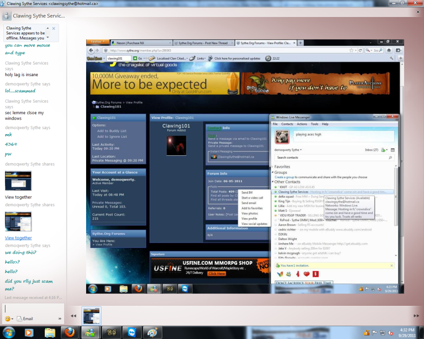Click the message '4369'
The height and width of the screenshot is (339, 424).
(11, 144)
